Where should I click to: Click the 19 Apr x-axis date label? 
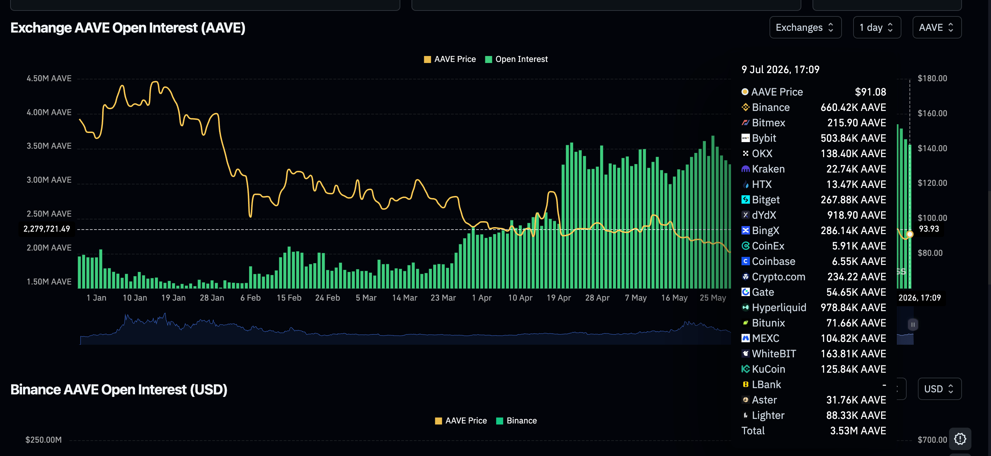click(558, 298)
